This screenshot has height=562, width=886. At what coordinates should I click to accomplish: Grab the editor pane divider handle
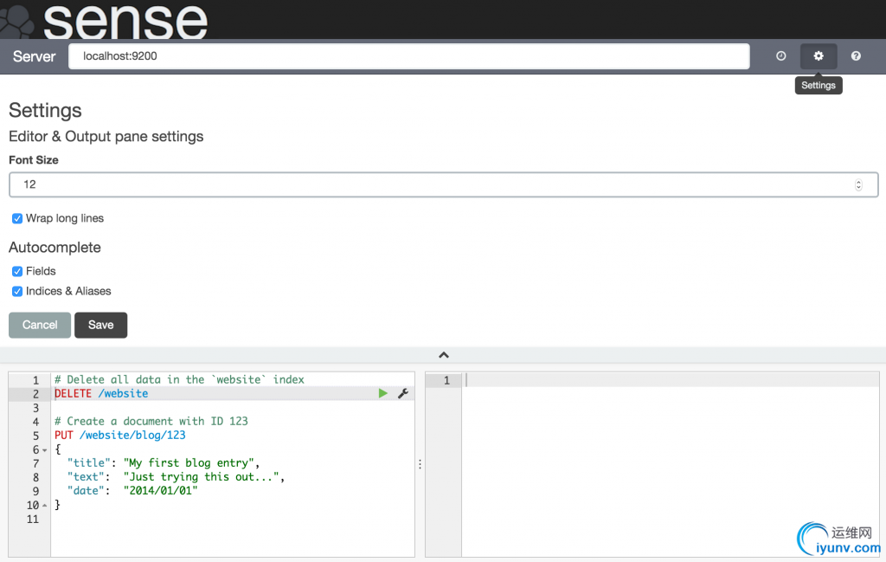point(420,464)
